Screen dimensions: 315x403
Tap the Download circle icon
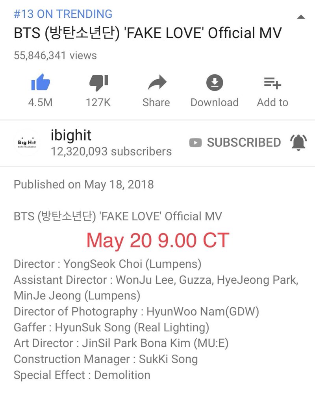point(215,83)
